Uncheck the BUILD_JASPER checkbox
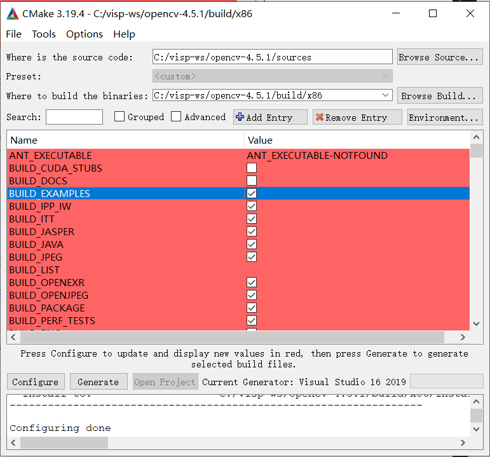The height and width of the screenshot is (457, 490). (x=252, y=231)
